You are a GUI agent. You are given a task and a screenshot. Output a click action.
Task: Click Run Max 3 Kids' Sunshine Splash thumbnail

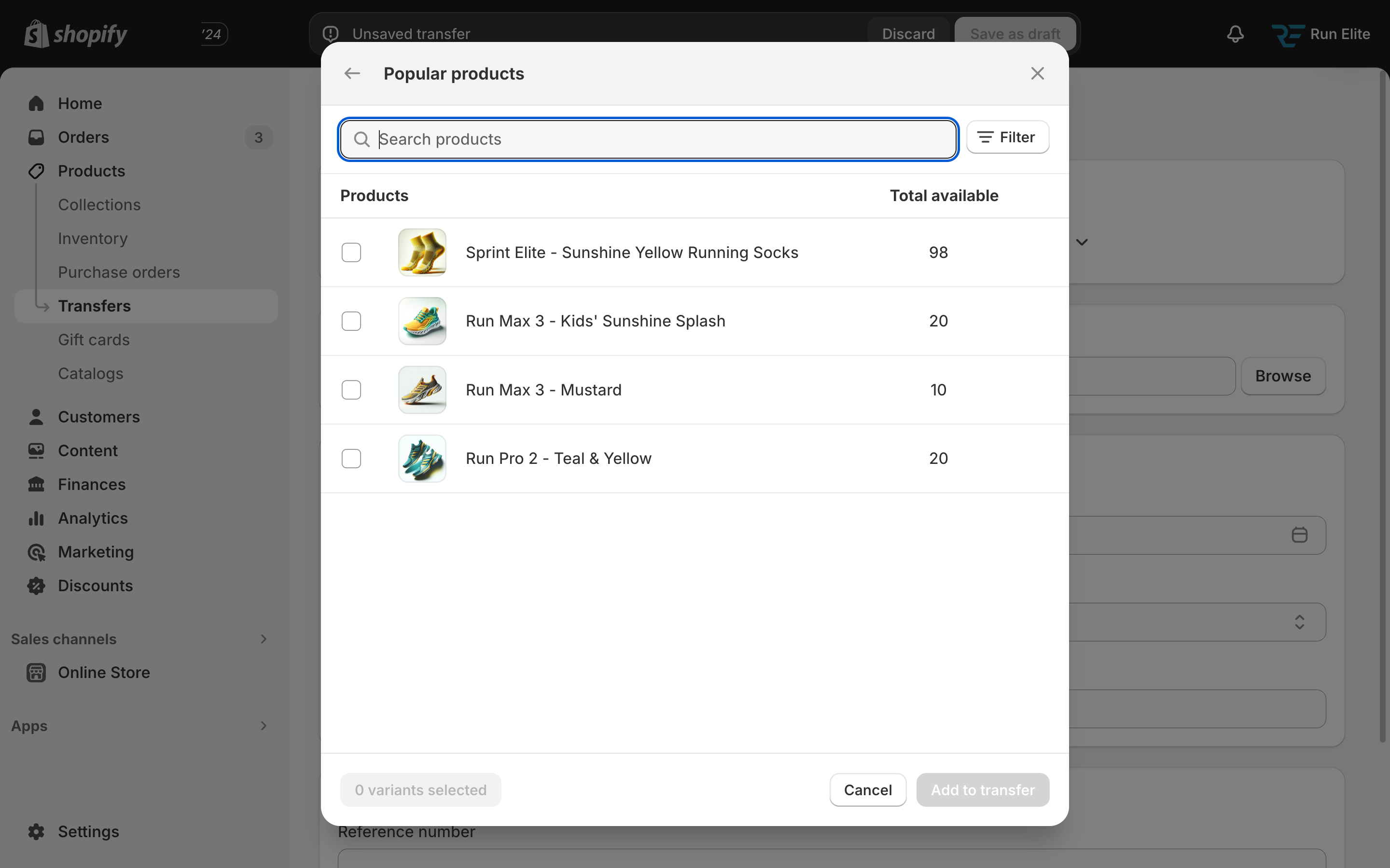[422, 321]
